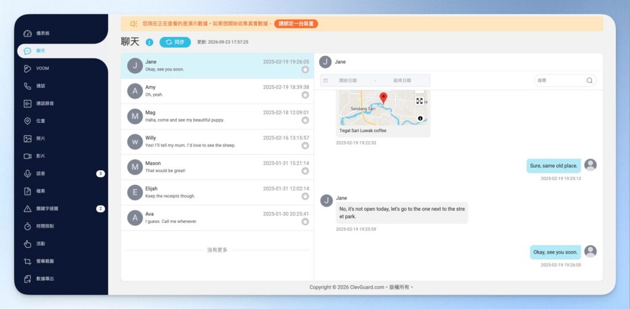Open the keyword alert triangle icon
Image resolution: width=630 pixels, height=309 pixels.
27,209
